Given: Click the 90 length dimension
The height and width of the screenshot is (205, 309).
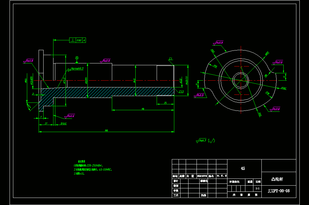Looking at the screenshot, I should pos(143,109).
